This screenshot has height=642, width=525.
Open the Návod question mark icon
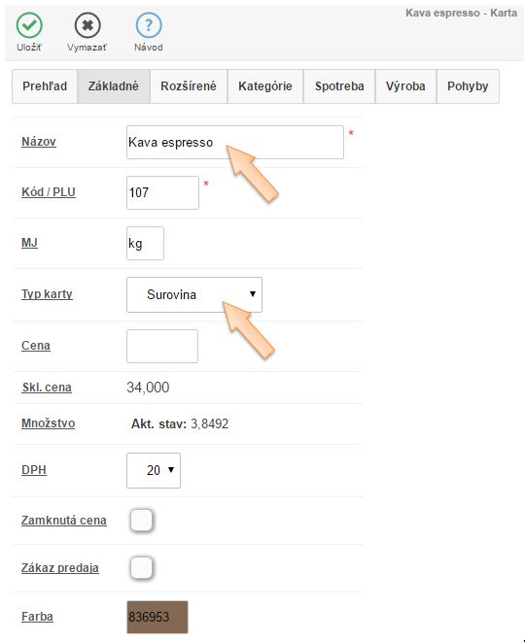(149, 25)
